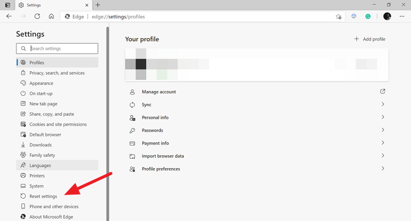
Task: Open About Microsoft Edge
Action: [57, 216]
